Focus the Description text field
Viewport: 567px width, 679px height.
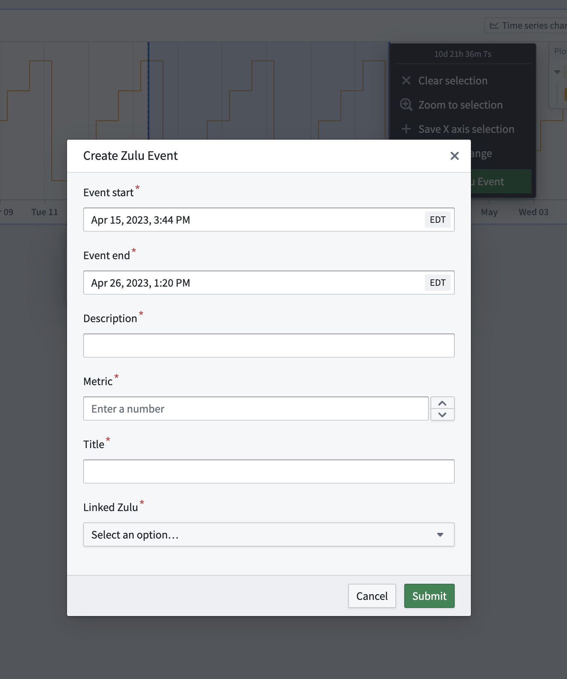point(269,346)
